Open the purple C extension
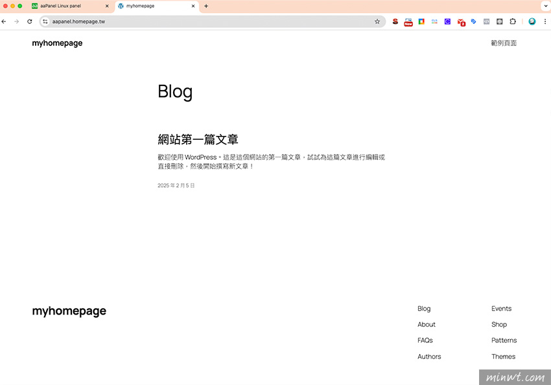The image size is (551, 385). click(x=447, y=21)
